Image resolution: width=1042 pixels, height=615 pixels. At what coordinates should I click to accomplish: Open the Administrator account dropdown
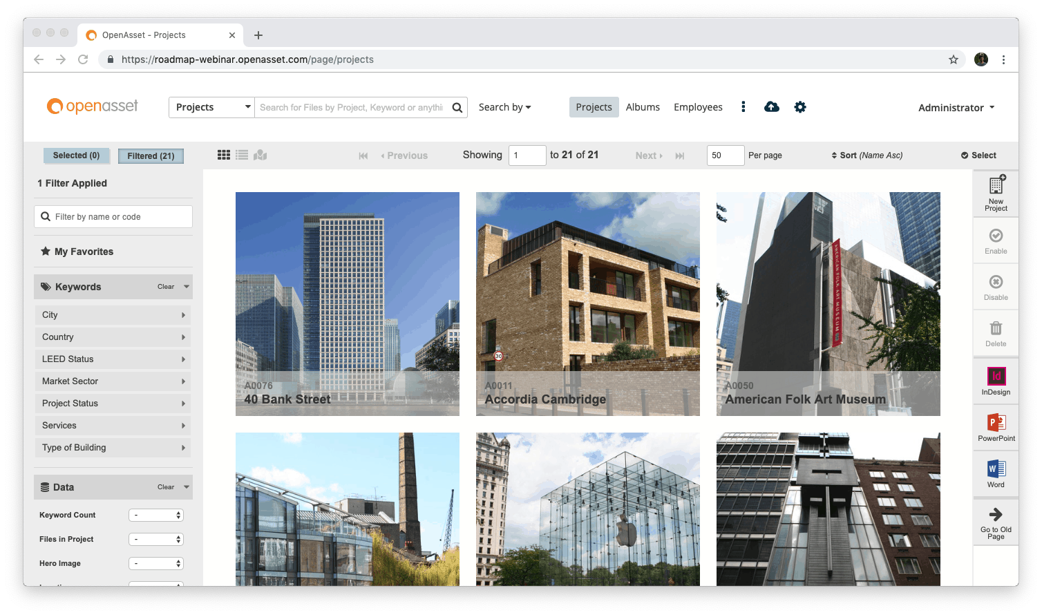pos(956,108)
